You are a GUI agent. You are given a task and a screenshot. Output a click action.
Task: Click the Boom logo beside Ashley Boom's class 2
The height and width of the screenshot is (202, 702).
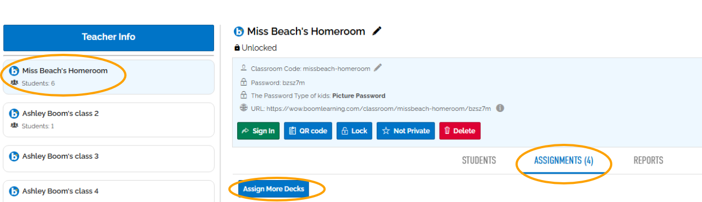click(x=14, y=114)
